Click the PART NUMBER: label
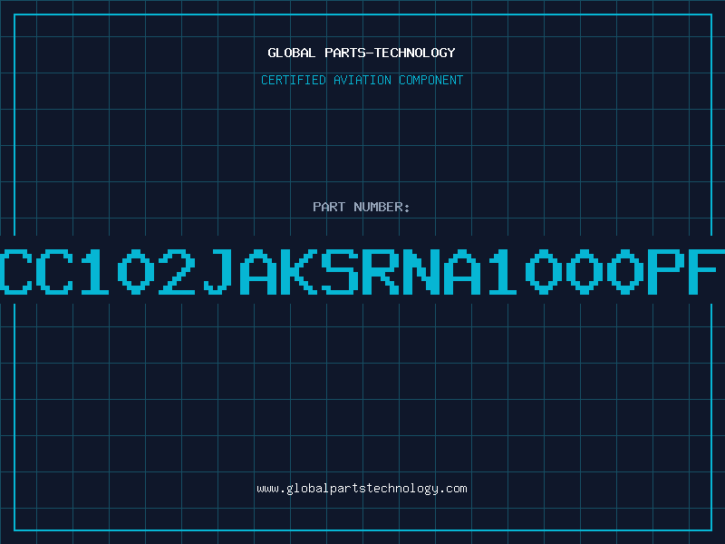Viewport: 725px width, 544px height. pos(361,207)
